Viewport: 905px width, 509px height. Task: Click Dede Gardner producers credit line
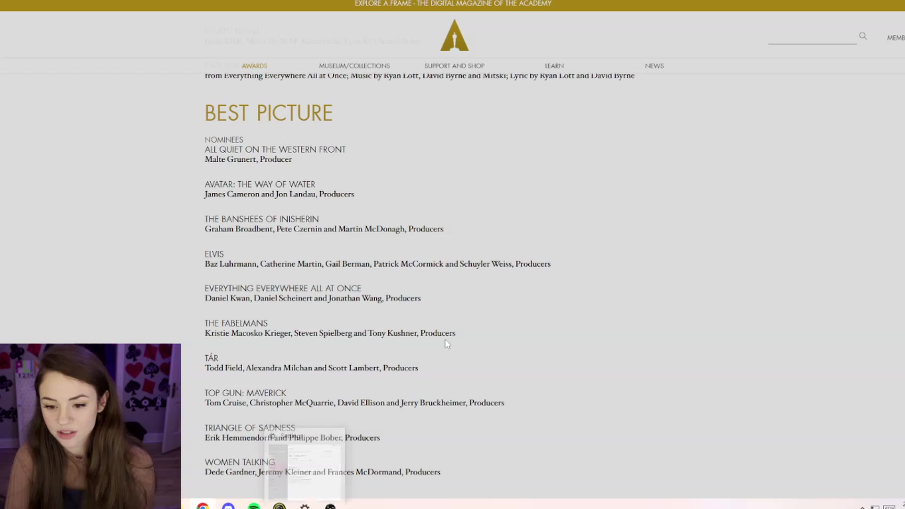pos(322,472)
